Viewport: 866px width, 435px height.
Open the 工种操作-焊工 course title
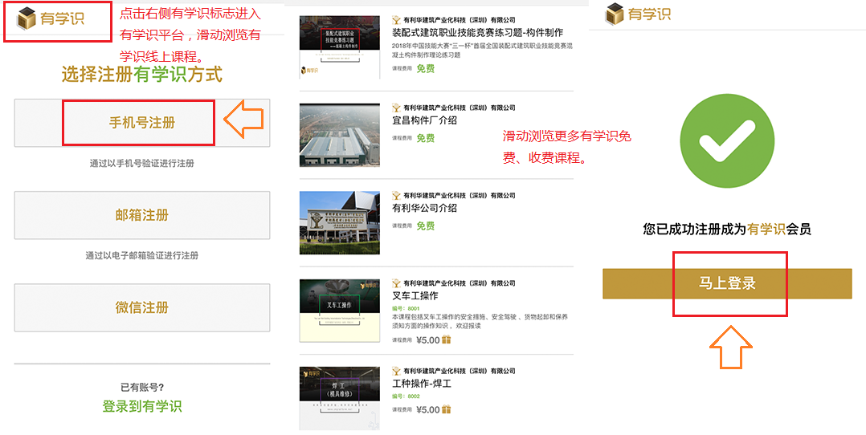click(422, 384)
